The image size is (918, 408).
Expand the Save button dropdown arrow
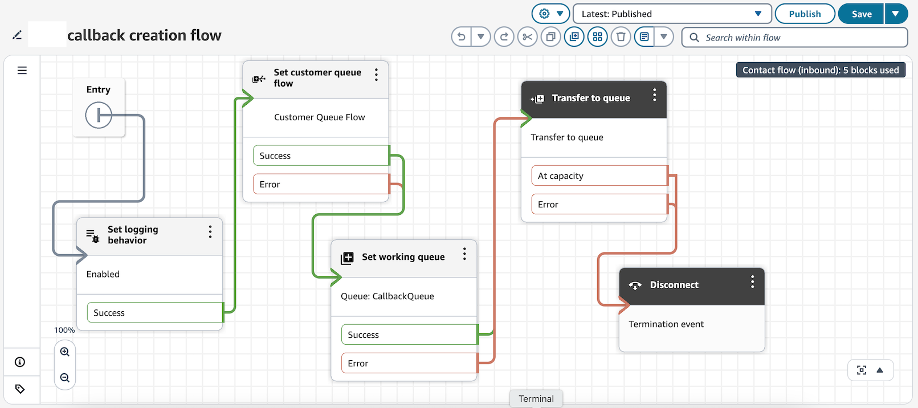tap(896, 14)
